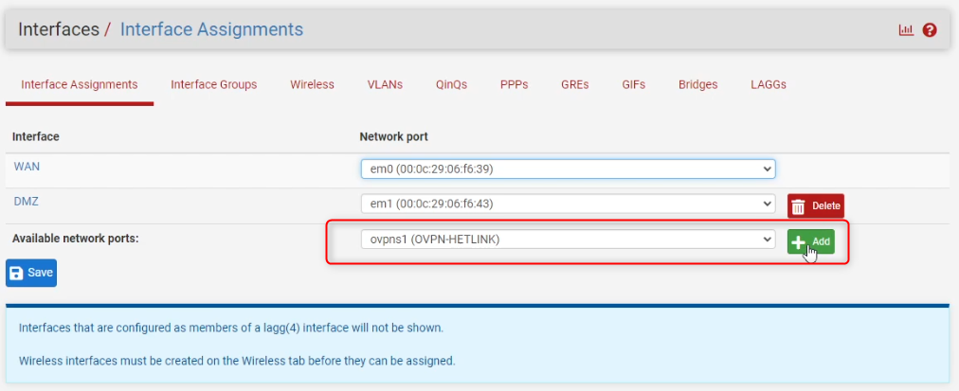This screenshot has height=391, width=959.
Task: Open the GIFs tab
Action: [633, 84]
